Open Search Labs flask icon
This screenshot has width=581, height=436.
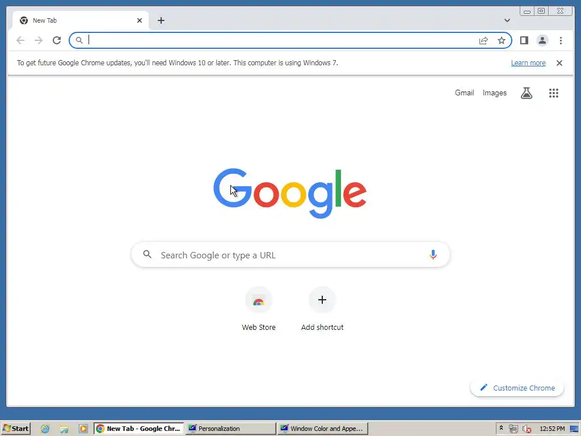click(x=526, y=93)
